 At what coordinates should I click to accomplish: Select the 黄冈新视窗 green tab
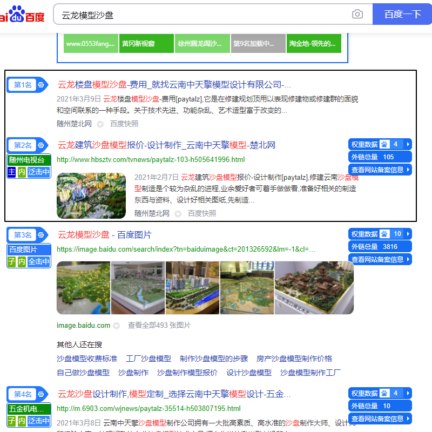click(146, 44)
